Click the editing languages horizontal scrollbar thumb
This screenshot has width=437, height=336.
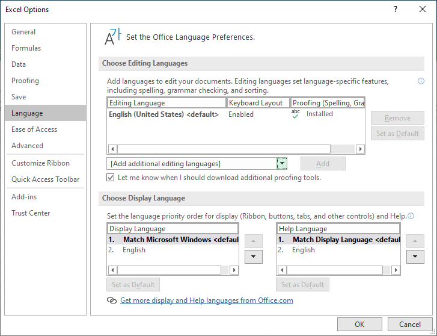tap(224, 149)
